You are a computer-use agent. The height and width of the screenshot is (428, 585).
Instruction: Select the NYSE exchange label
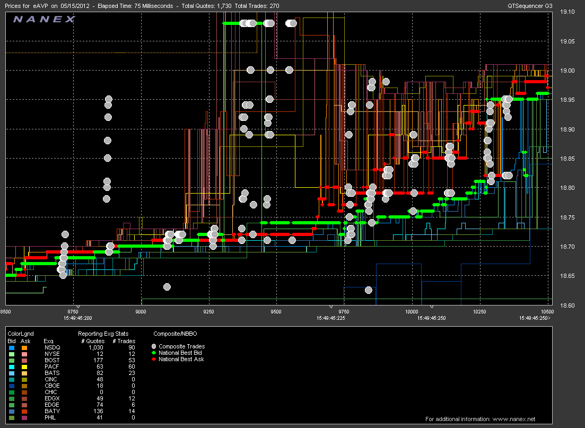(x=52, y=354)
